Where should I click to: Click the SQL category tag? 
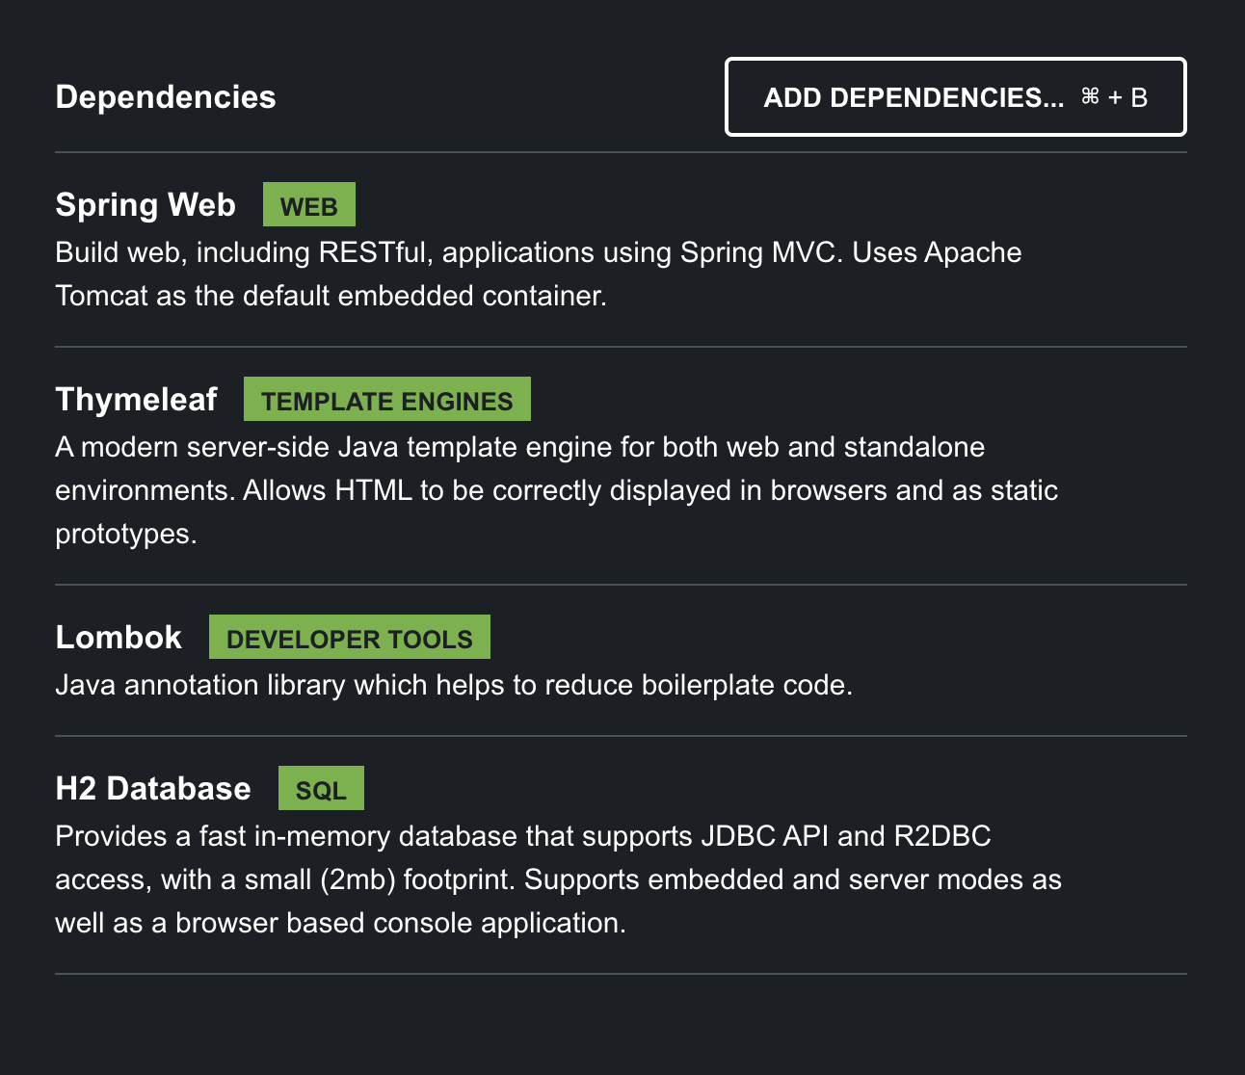tap(321, 788)
